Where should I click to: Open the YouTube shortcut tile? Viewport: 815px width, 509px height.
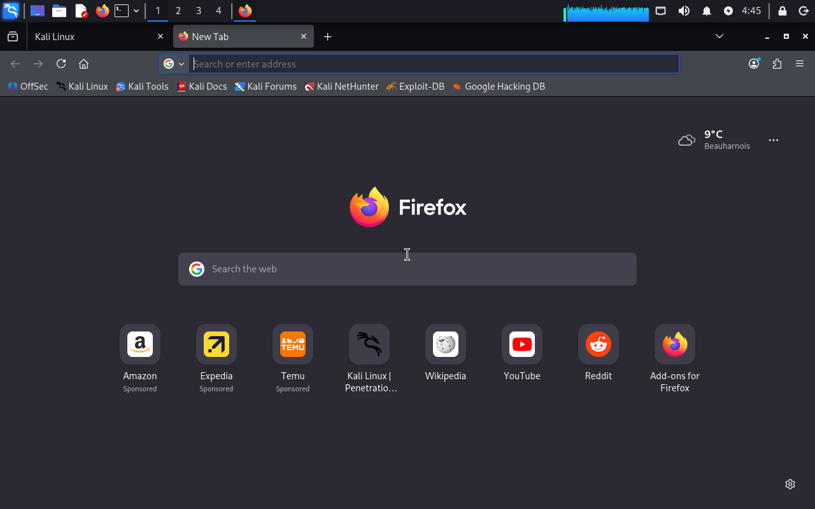[x=521, y=345]
